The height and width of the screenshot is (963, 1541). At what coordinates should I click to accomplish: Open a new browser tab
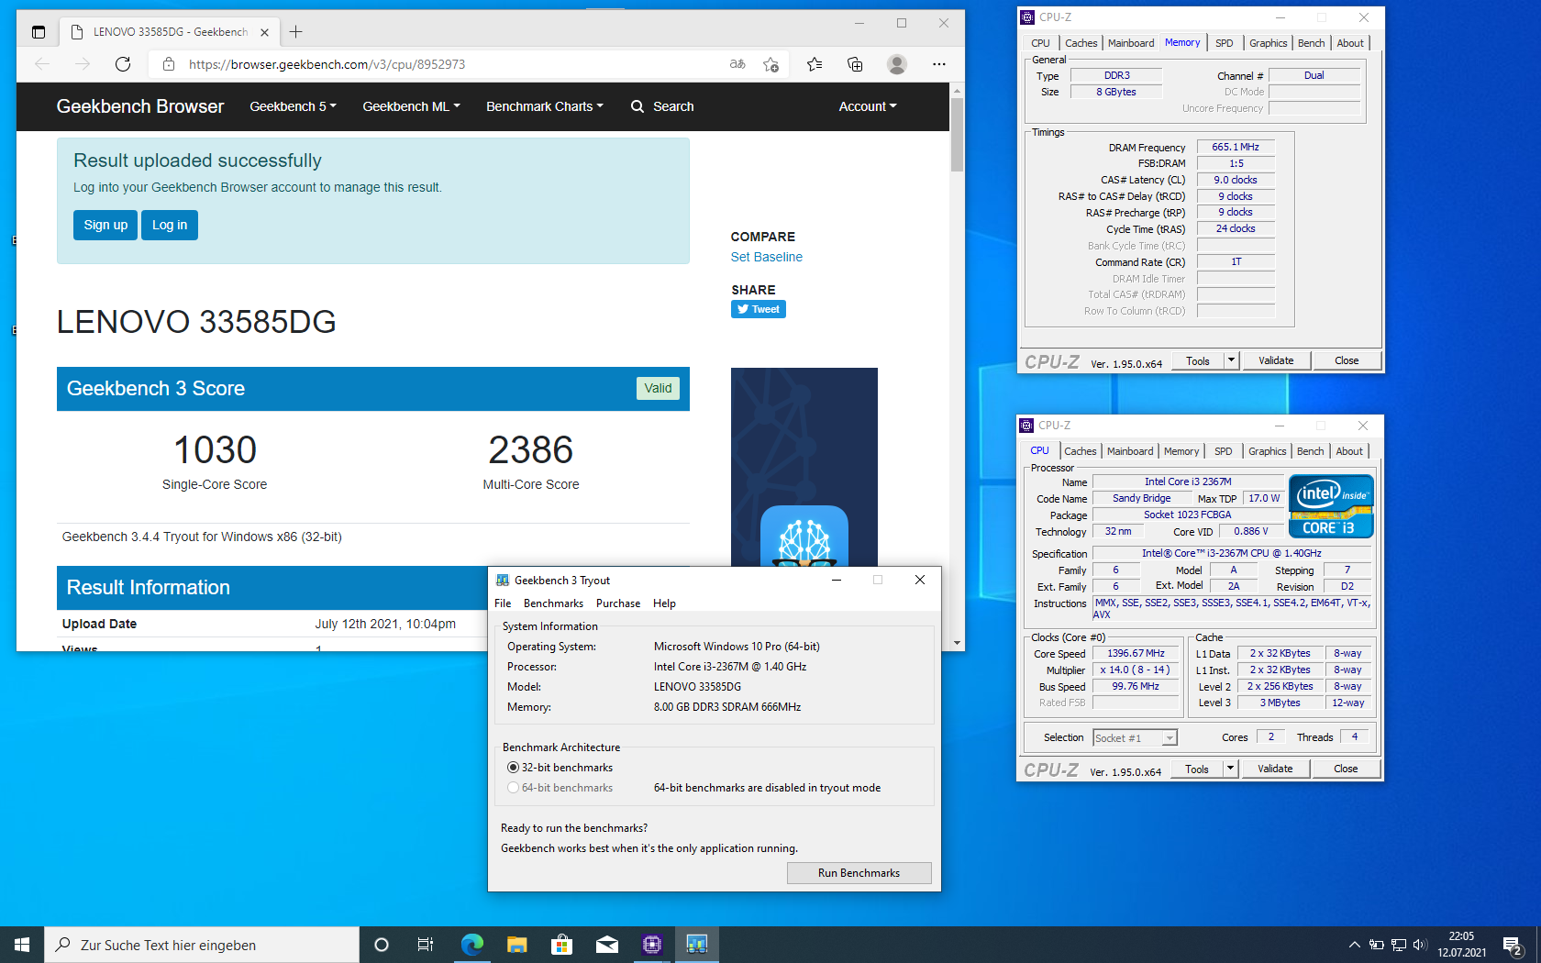(x=295, y=32)
